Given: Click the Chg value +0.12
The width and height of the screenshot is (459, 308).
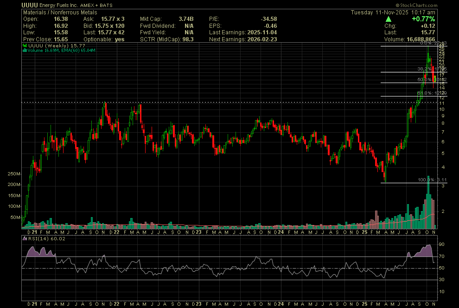Looking at the screenshot, I should coord(428,26).
